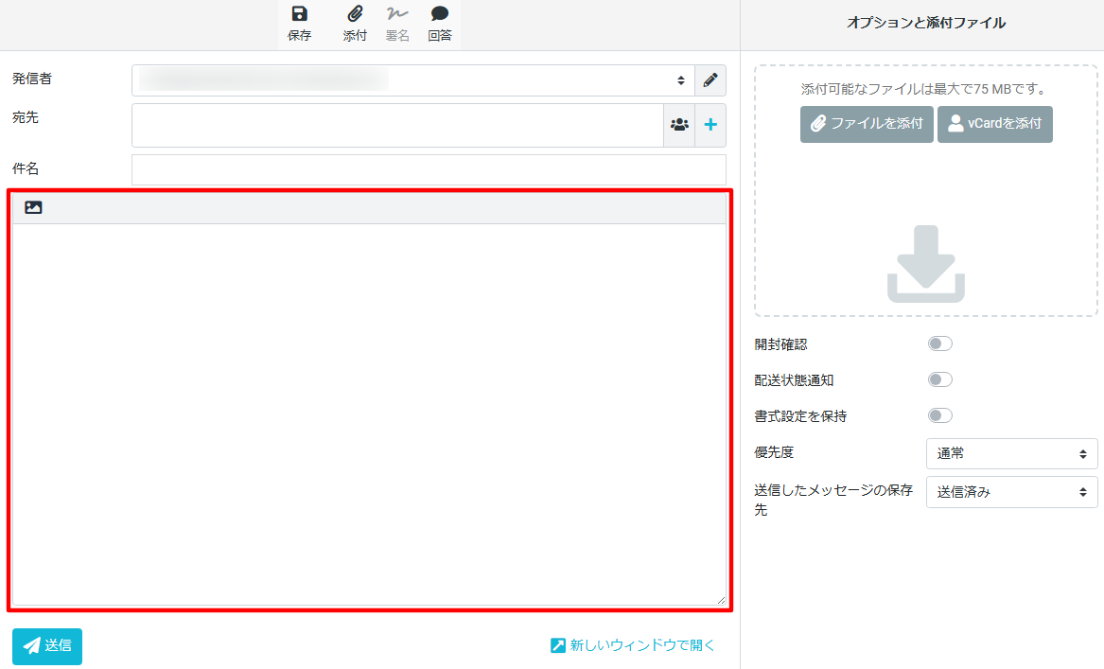Click the plus icon beside 宛先 field
This screenshot has width=1104, height=669.
click(x=710, y=125)
